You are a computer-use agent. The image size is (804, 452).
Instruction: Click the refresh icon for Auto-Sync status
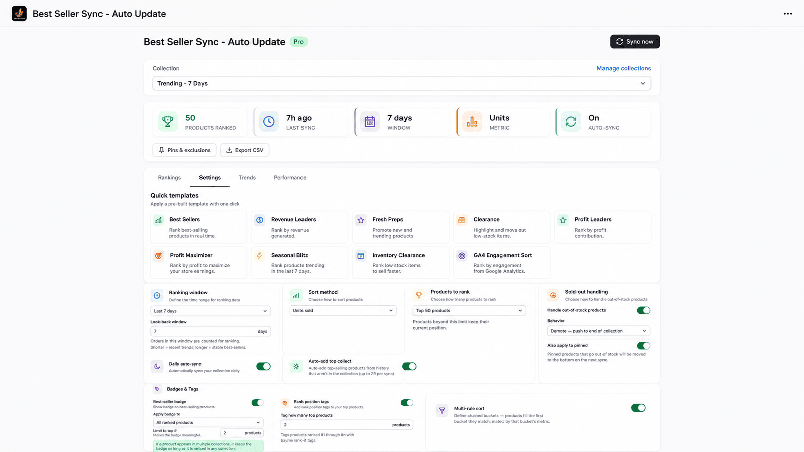pos(571,122)
